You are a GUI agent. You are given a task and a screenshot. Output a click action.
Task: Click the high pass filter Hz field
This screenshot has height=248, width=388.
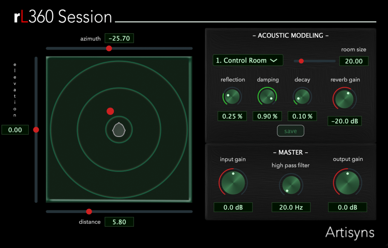point(291,207)
